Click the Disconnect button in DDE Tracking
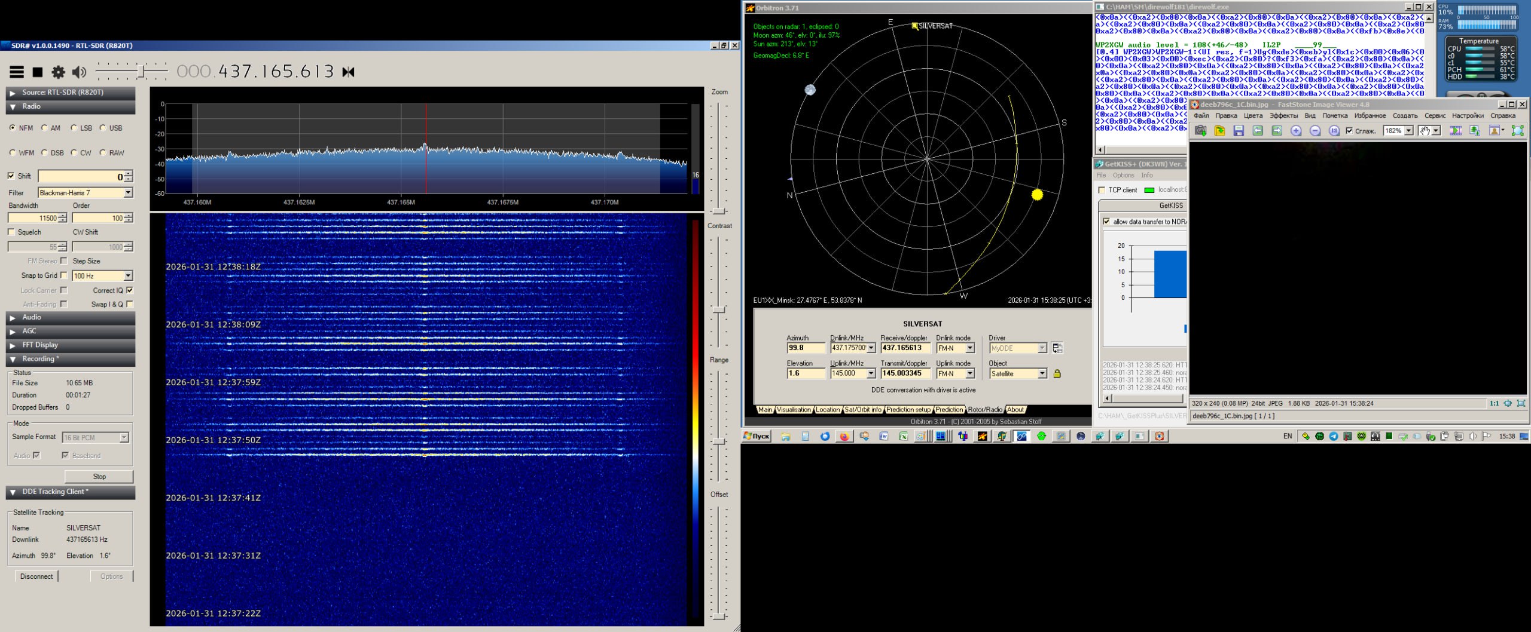Screen dimensions: 1531x632 36,576
